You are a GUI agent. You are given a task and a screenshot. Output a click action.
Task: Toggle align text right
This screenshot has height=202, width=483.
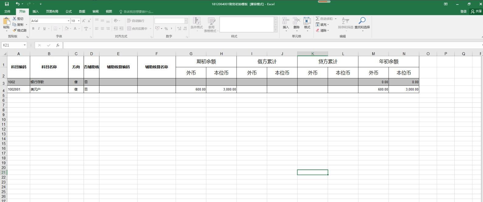(x=108, y=29)
